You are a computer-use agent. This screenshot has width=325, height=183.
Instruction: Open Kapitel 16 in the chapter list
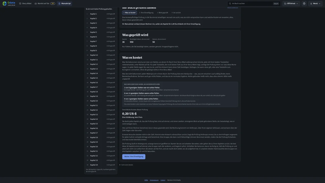click(101, 83)
